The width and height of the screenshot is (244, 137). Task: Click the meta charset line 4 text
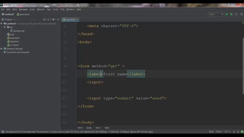pos(112,26)
